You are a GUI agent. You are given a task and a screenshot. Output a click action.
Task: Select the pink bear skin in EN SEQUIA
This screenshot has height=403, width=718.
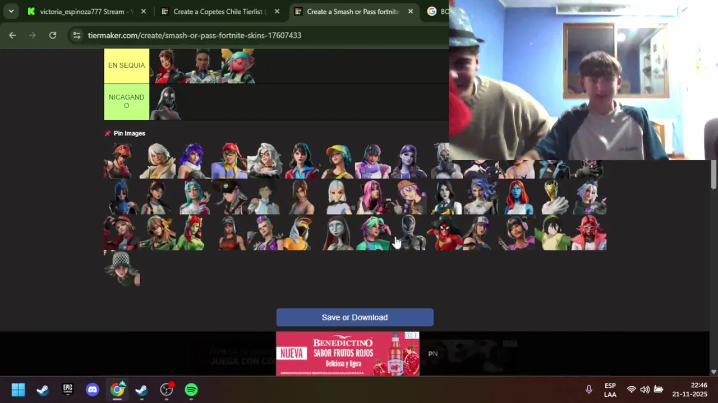[x=238, y=66]
